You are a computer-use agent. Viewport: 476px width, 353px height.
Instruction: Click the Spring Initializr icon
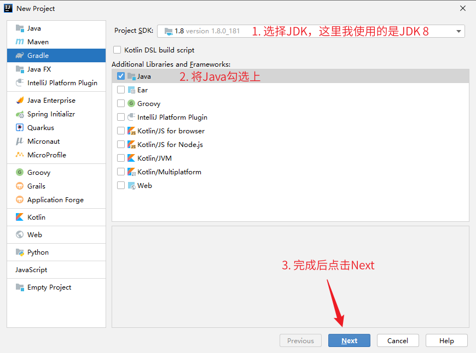point(20,114)
